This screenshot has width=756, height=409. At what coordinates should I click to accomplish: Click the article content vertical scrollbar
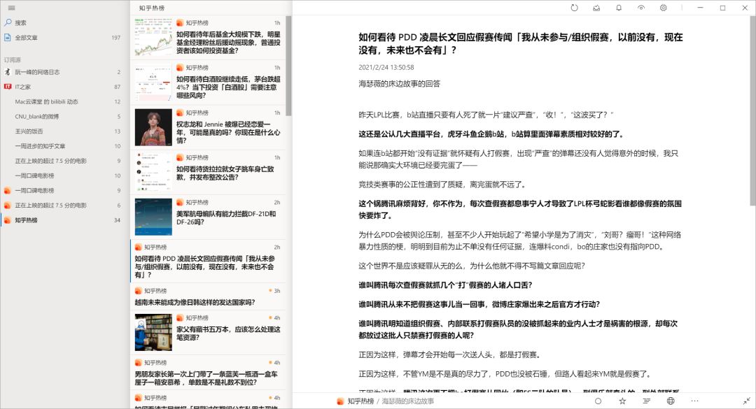click(x=752, y=110)
